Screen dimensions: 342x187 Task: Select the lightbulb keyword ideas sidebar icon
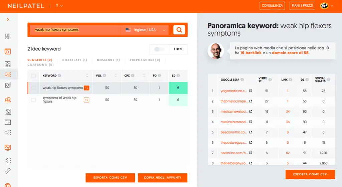8,75
